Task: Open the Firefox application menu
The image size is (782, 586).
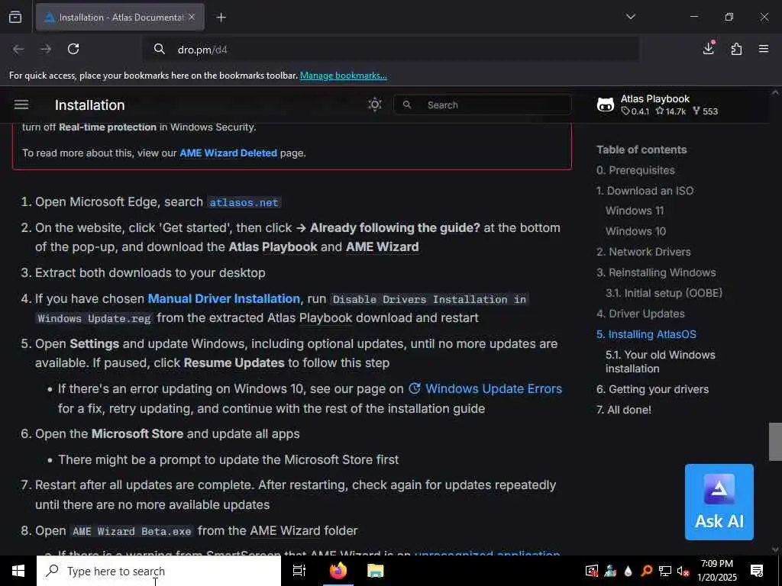Action: point(764,49)
